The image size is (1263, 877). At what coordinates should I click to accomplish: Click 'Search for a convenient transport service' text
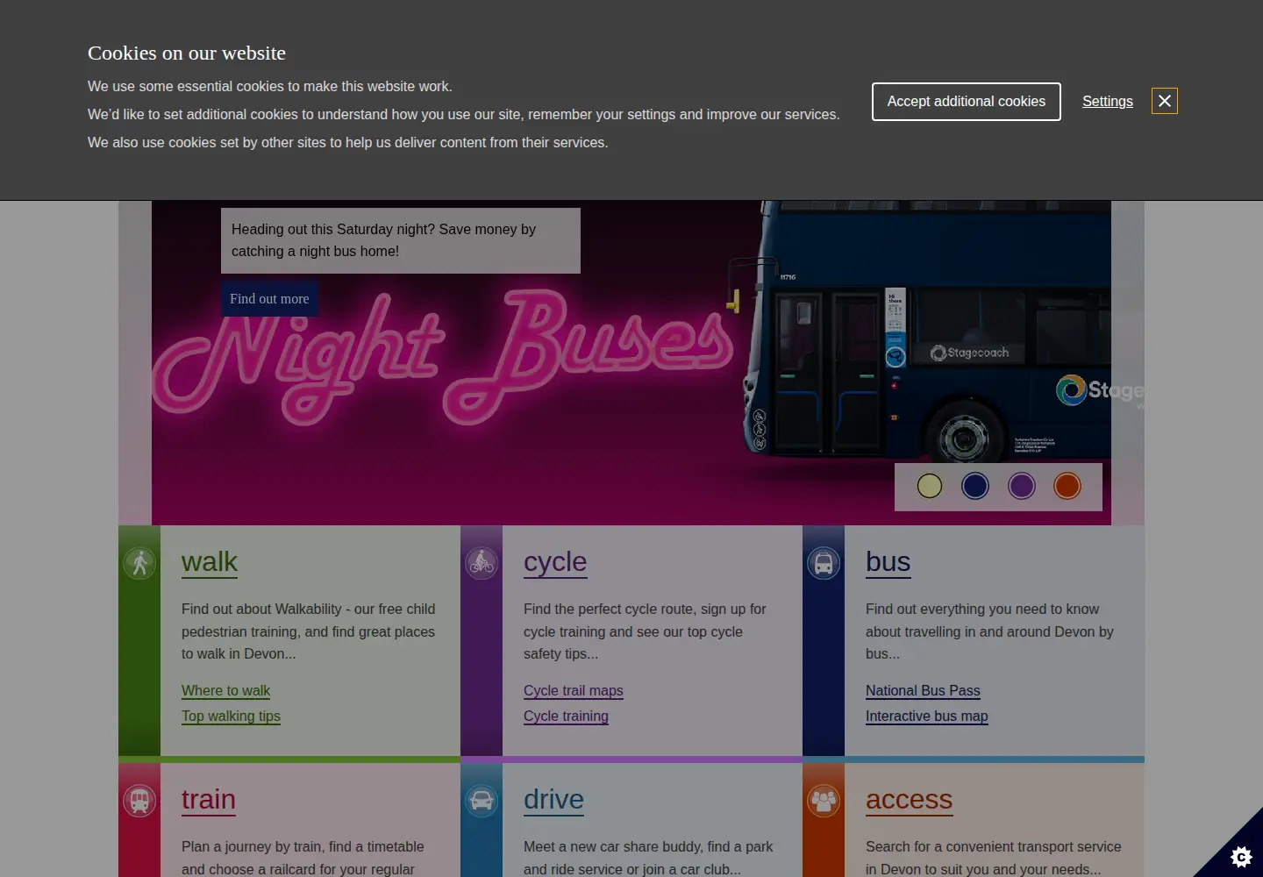click(x=993, y=858)
